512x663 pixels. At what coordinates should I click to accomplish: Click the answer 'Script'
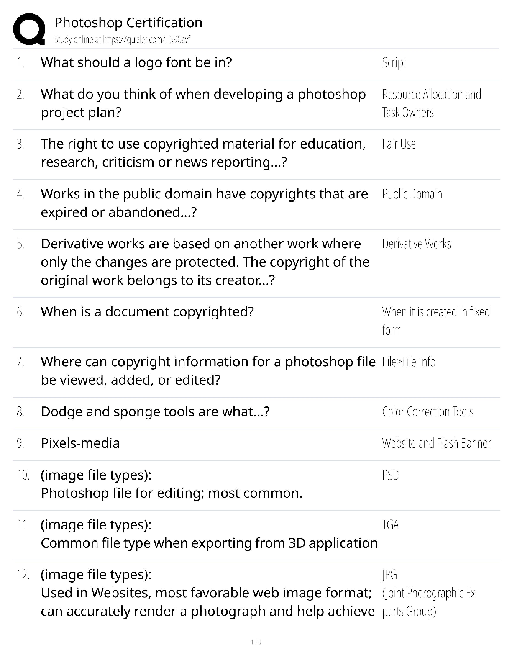pos(394,63)
